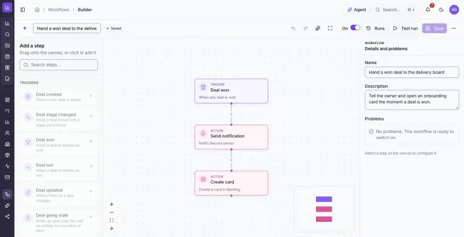Screen dimensions: 464x237
Task: Open the sparkles icon in the left sidebar
Action: point(7,206)
